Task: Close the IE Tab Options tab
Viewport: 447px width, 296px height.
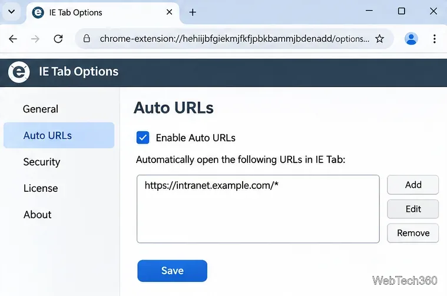Action: click(169, 12)
